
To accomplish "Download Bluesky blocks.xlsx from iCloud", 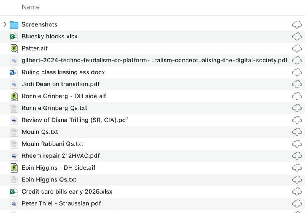I will click(297, 37).
